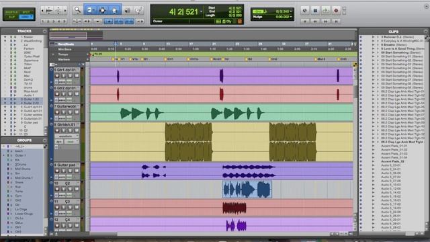Open main counter format dropdown arrow
The height and width of the screenshot is (242, 430).
point(202,11)
